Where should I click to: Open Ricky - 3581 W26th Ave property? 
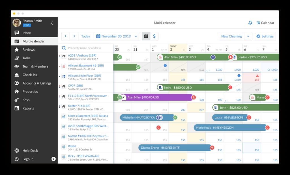click(83, 156)
